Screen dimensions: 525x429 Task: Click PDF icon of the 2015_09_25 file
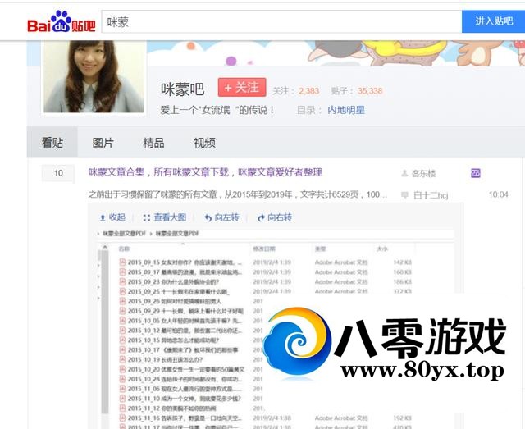pos(122,291)
